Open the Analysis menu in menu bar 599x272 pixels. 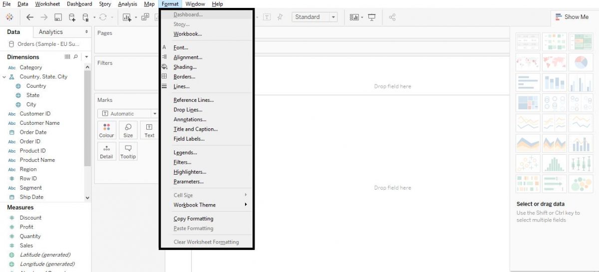(x=128, y=4)
